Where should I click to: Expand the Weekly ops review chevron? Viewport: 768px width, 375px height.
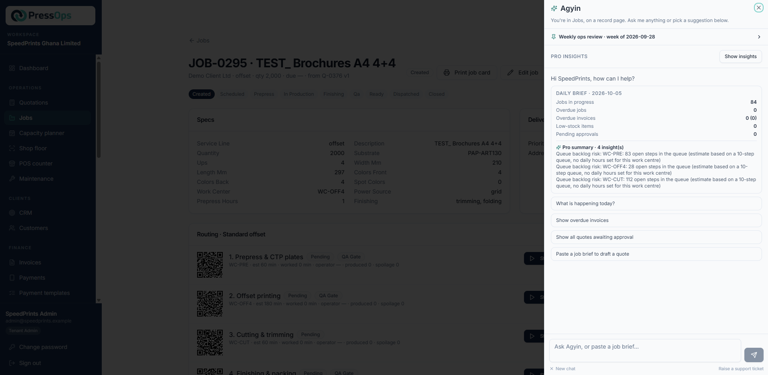coord(759,37)
